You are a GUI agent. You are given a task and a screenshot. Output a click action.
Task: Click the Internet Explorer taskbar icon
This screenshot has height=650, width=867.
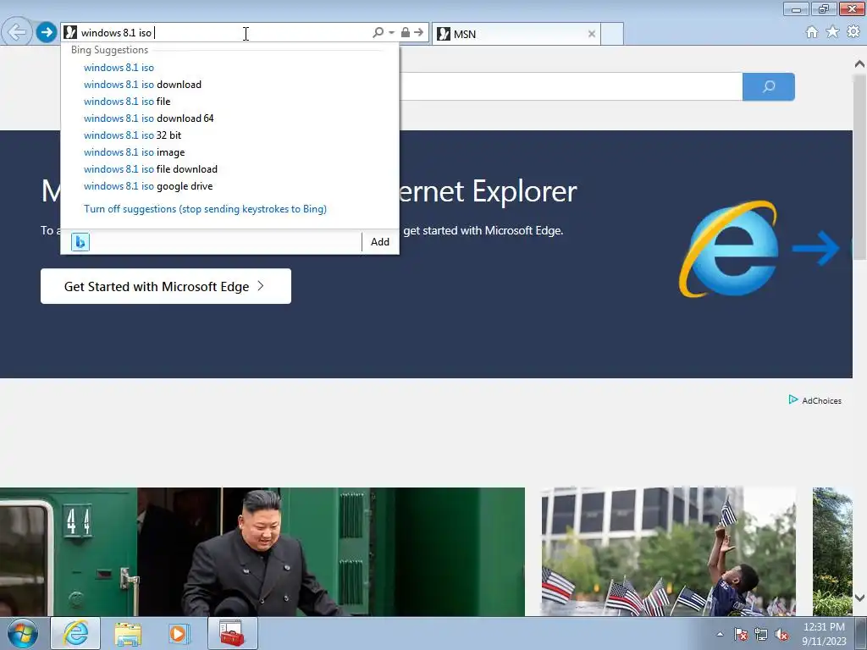point(75,633)
